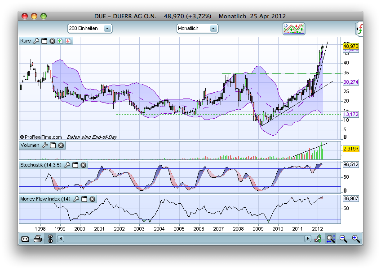This screenshot has width=381, height=270.
Task: Open Volumen indicator wrench settings
Action: 45,145
